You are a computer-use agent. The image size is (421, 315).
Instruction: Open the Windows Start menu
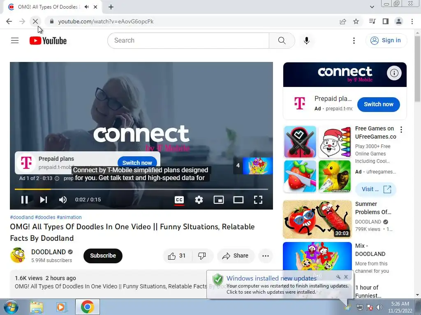click(11, 307)
